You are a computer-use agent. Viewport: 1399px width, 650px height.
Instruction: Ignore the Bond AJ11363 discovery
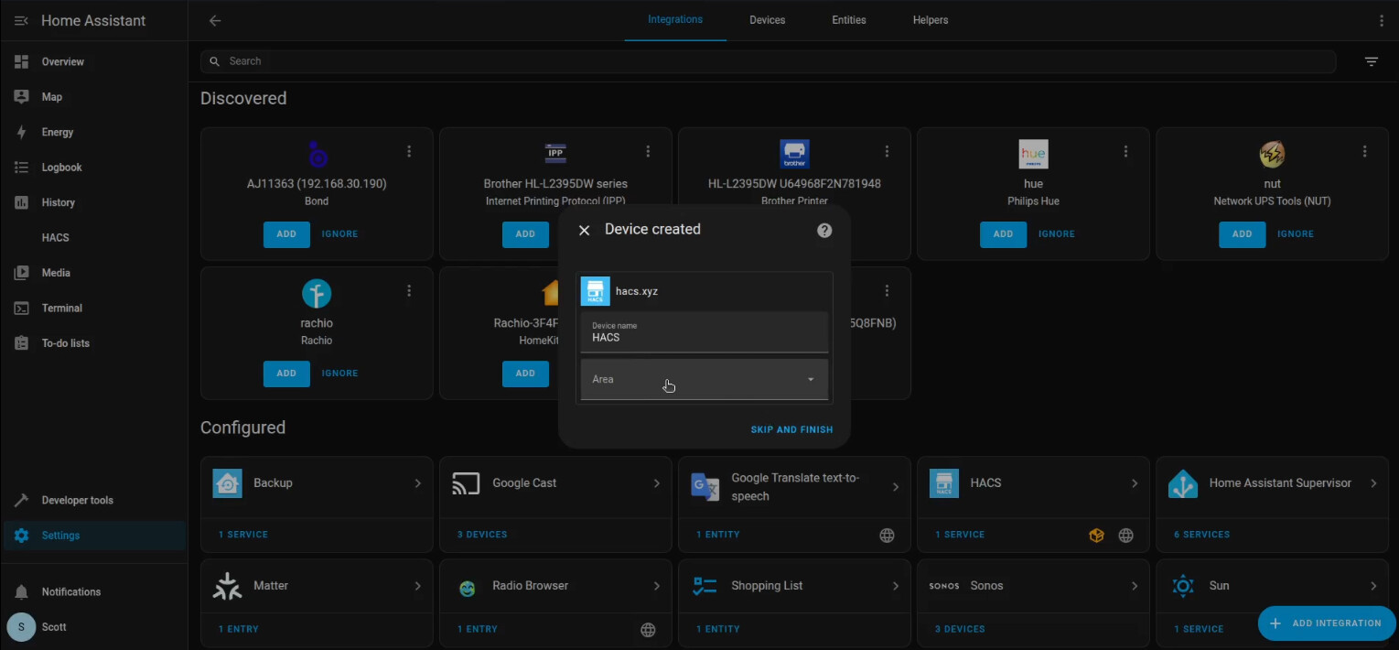pos(339,234)
